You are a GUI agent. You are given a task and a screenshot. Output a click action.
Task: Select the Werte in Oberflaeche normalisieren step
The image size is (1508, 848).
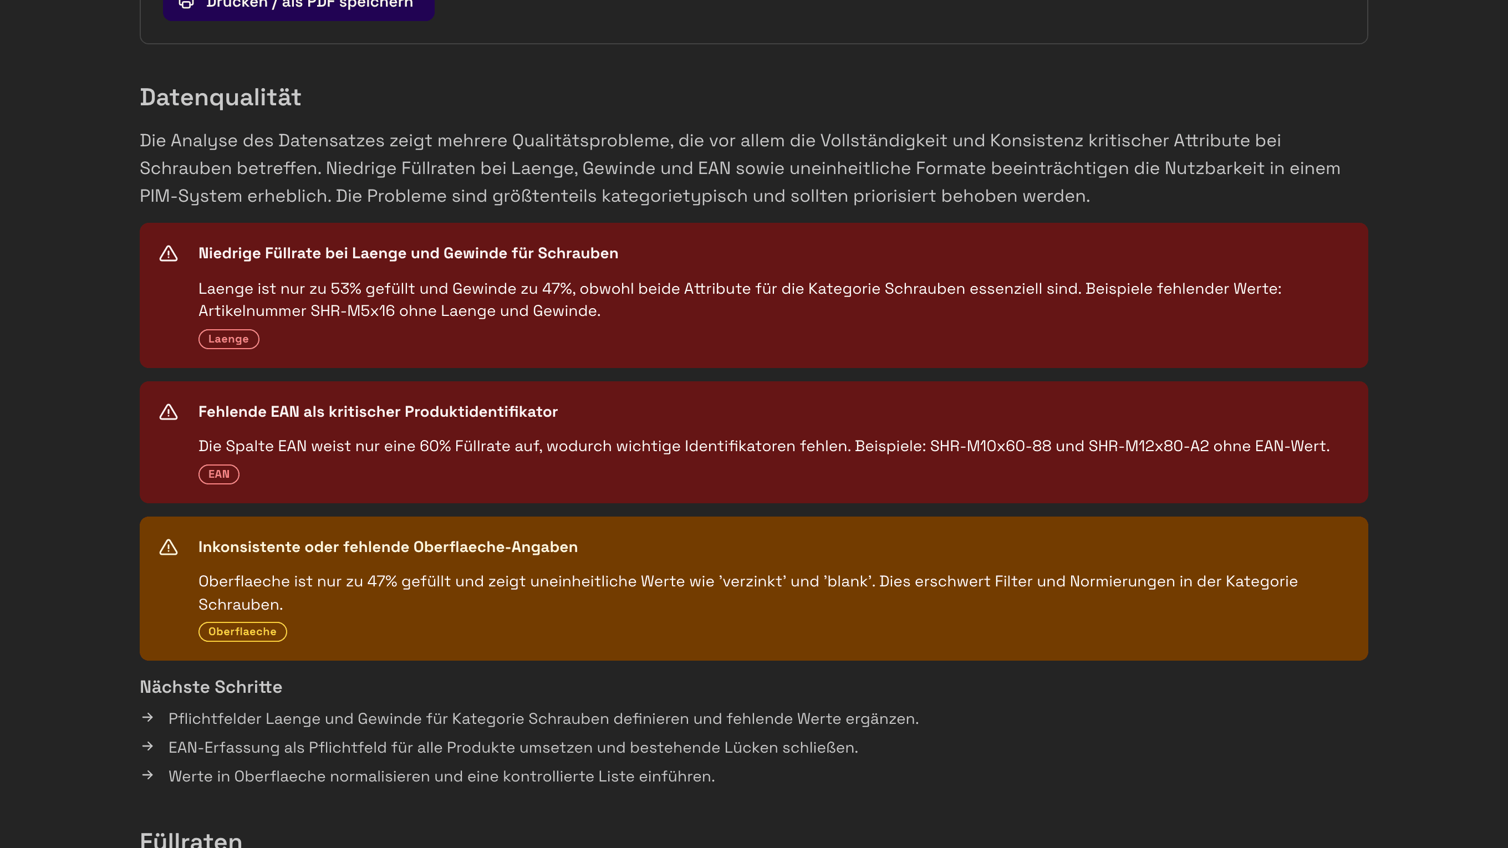click(x=442, y=776)
